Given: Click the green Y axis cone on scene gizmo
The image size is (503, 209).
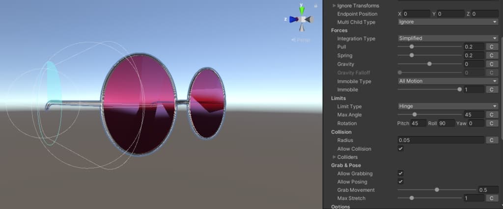Looking at the screenshot, I should (302, 9).
